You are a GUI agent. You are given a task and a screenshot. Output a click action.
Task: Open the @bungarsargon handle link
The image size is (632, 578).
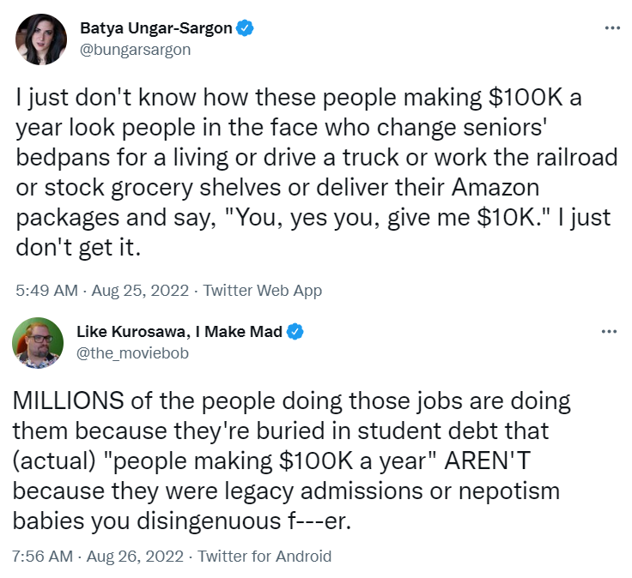(135, 49)
